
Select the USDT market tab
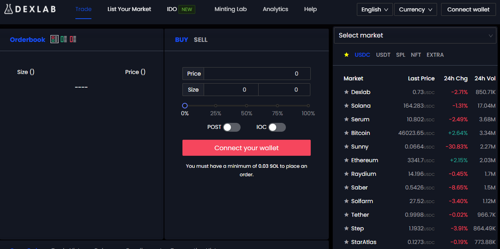pyautogui.click(x=383, y=55)
